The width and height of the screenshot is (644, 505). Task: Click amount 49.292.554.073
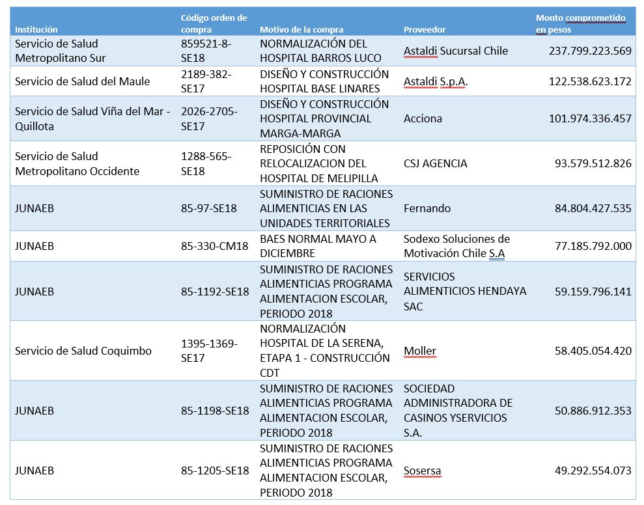pyautogui.click(x=593, y=471)
